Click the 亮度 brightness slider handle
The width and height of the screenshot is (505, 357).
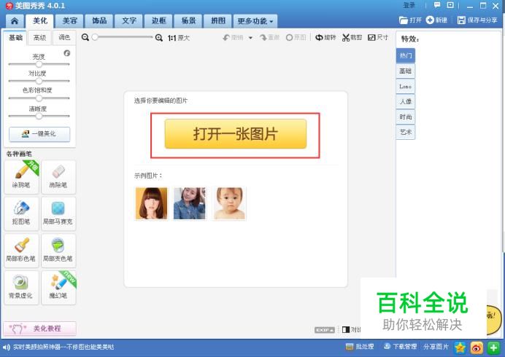(x=39, y=63)
